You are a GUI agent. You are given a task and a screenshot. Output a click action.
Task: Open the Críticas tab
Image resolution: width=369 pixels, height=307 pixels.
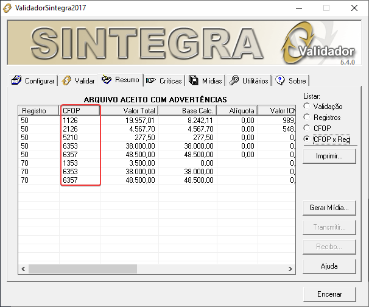coord(164,81)
